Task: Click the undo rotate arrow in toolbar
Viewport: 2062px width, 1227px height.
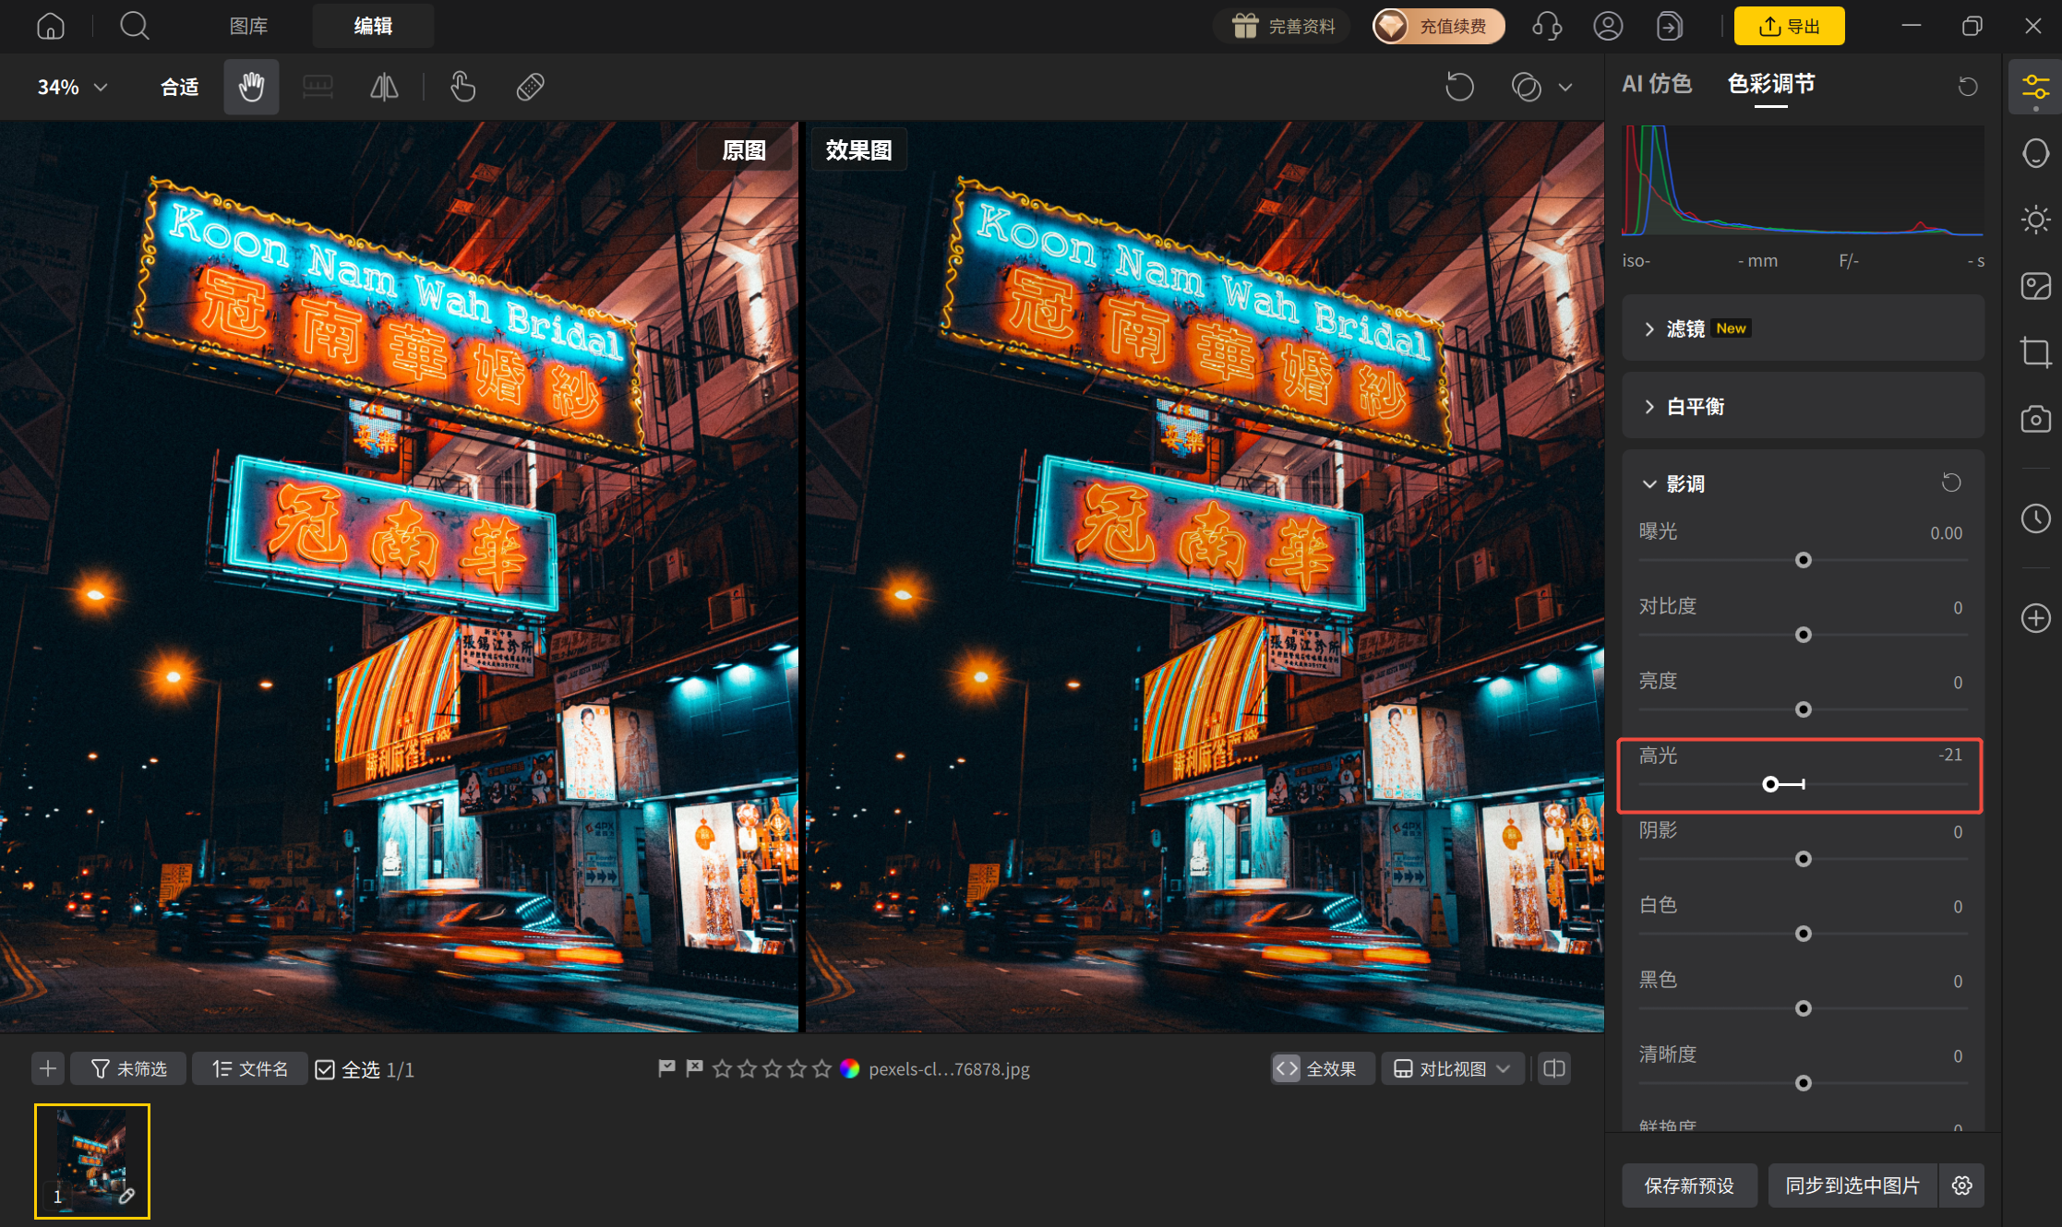Action: 1459,87
